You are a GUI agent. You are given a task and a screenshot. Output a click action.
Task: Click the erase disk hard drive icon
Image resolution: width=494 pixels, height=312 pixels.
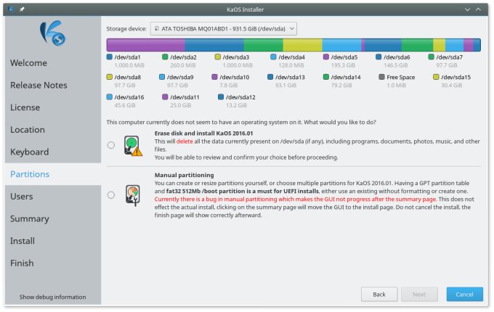[133, 146]
